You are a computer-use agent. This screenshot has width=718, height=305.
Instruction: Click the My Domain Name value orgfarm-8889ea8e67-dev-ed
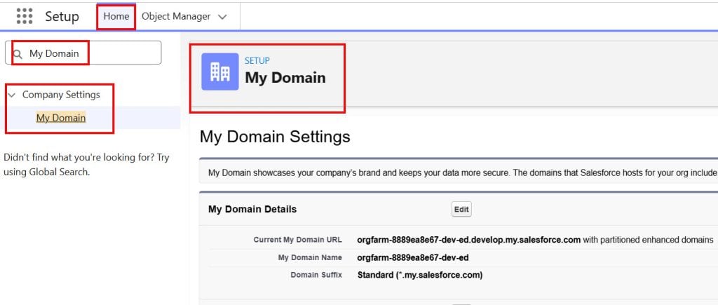coord(412,258)
